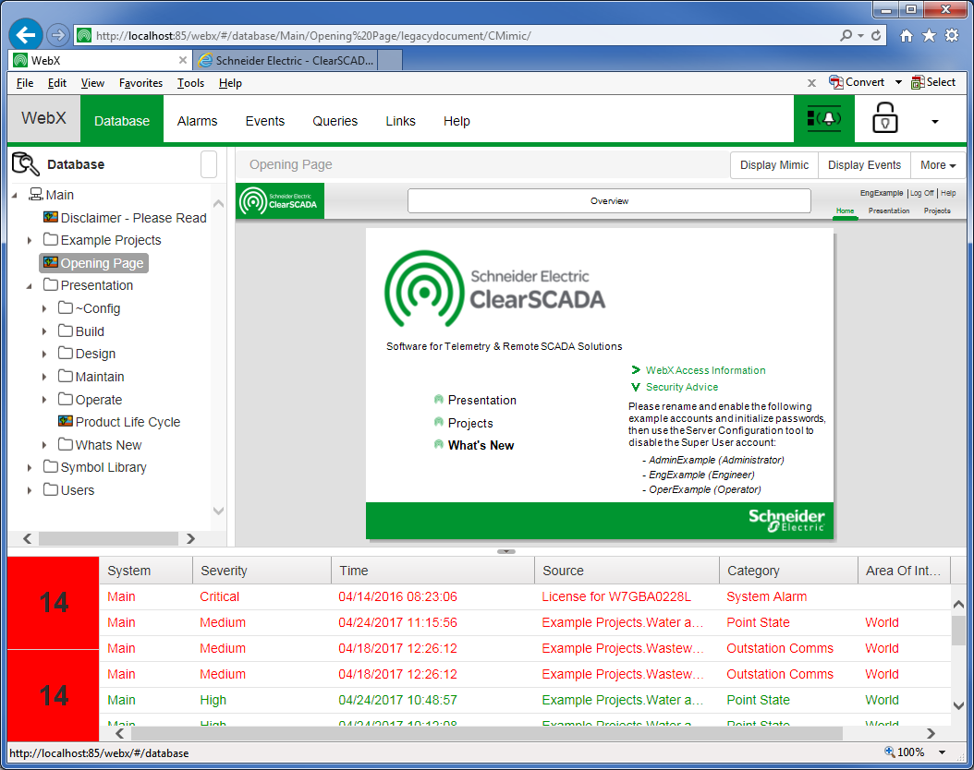Click the Database search magnifier icon

click(26, 162)
